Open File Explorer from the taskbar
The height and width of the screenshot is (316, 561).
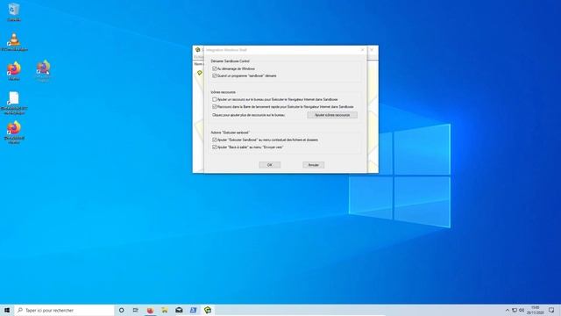[165, 310]
